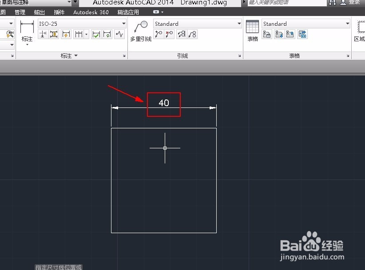
Task: Open the 表格 panel dialog launcher arrow
Action: tap(348, 56)
